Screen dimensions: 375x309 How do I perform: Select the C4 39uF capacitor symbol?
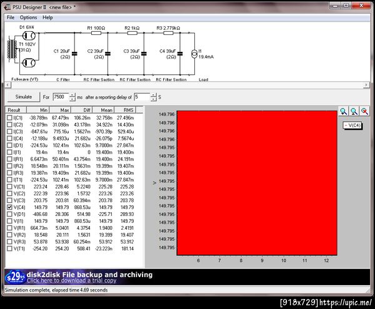180,54
